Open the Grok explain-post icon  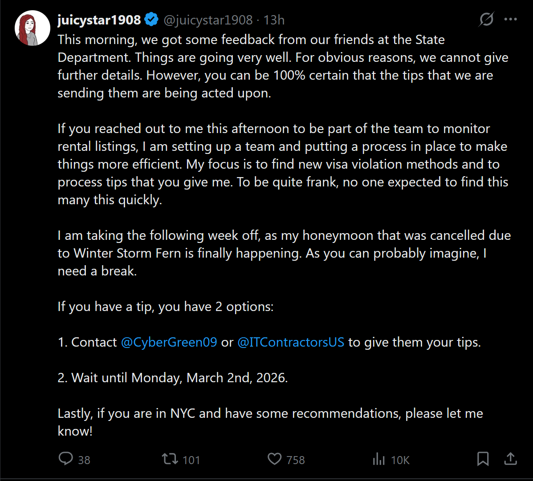[486, 20]
